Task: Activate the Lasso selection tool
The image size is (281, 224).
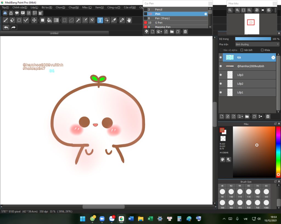Action: [x=71, y=20]
